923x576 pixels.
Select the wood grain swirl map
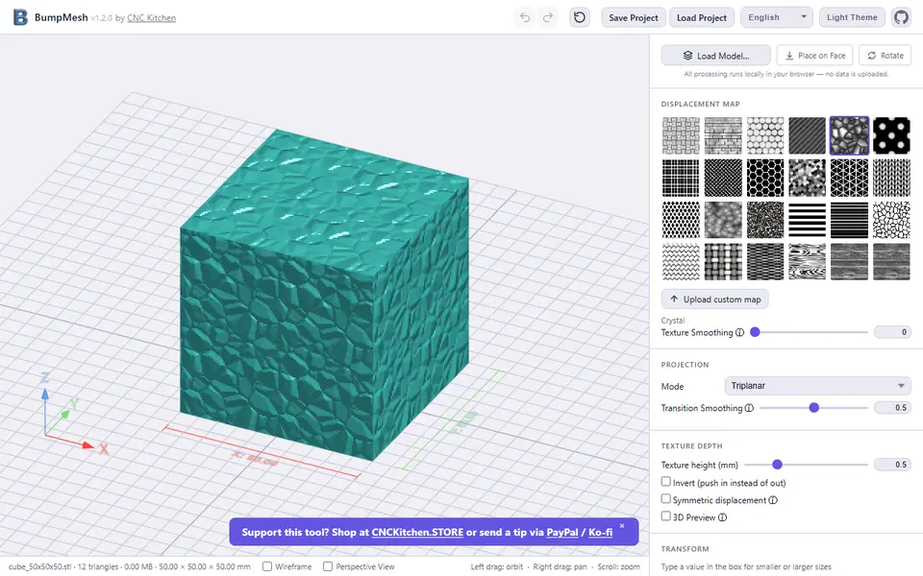click(808, 261)
